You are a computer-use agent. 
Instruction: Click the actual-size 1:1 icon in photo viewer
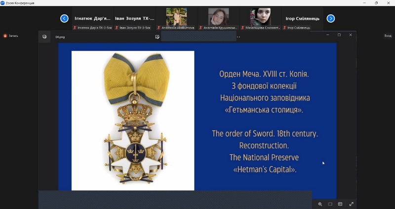click(x=340, y=204)
